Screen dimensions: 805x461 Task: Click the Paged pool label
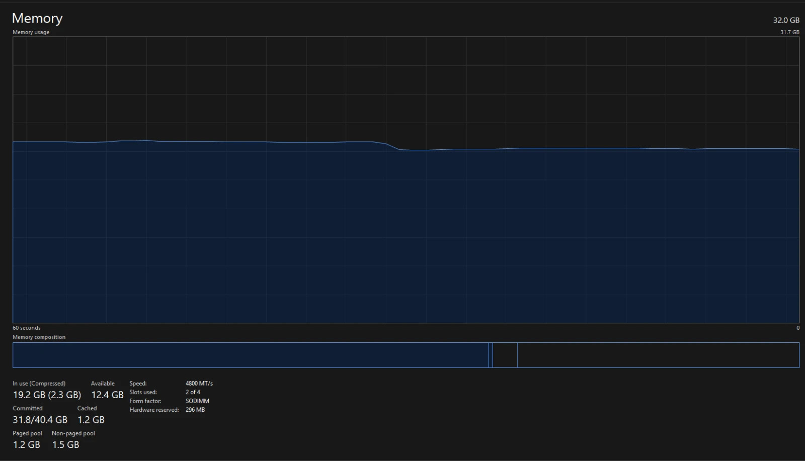click(x=27, y=433)
